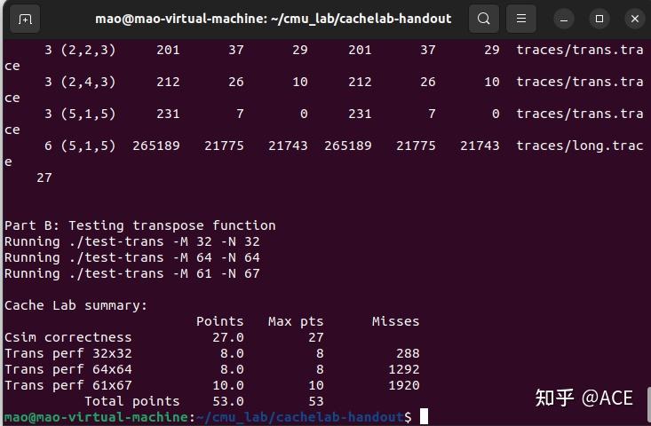
Task: Click 'Running ./test-trans -M 61 -N 67'
Action: coord(132,273)
